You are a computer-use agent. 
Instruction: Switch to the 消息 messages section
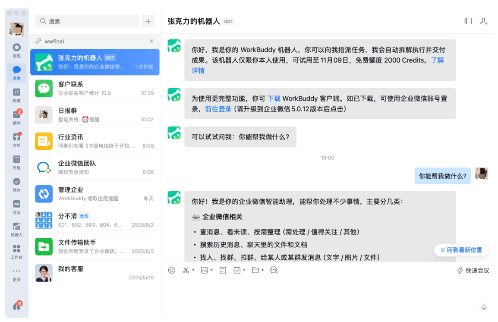[16, 73]
